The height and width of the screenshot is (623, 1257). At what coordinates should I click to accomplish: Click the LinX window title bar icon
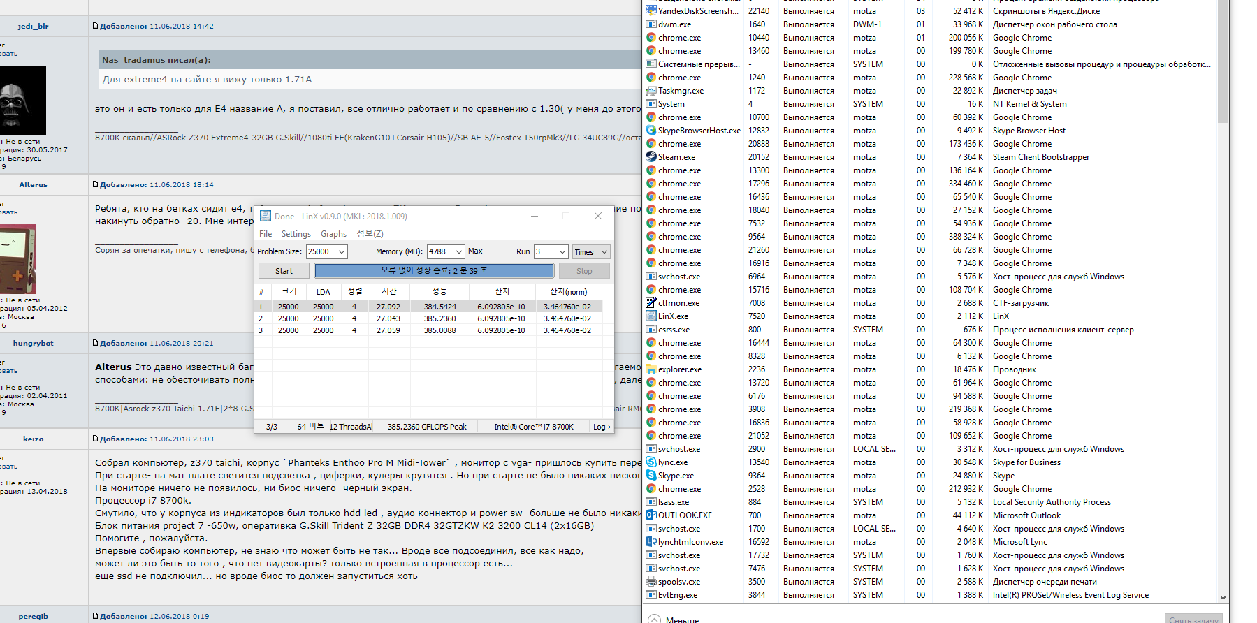[266, 217]
